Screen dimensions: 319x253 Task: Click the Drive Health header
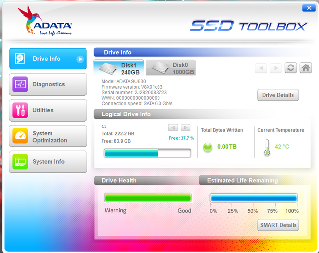pyautogui.click(x=119, y=180)
